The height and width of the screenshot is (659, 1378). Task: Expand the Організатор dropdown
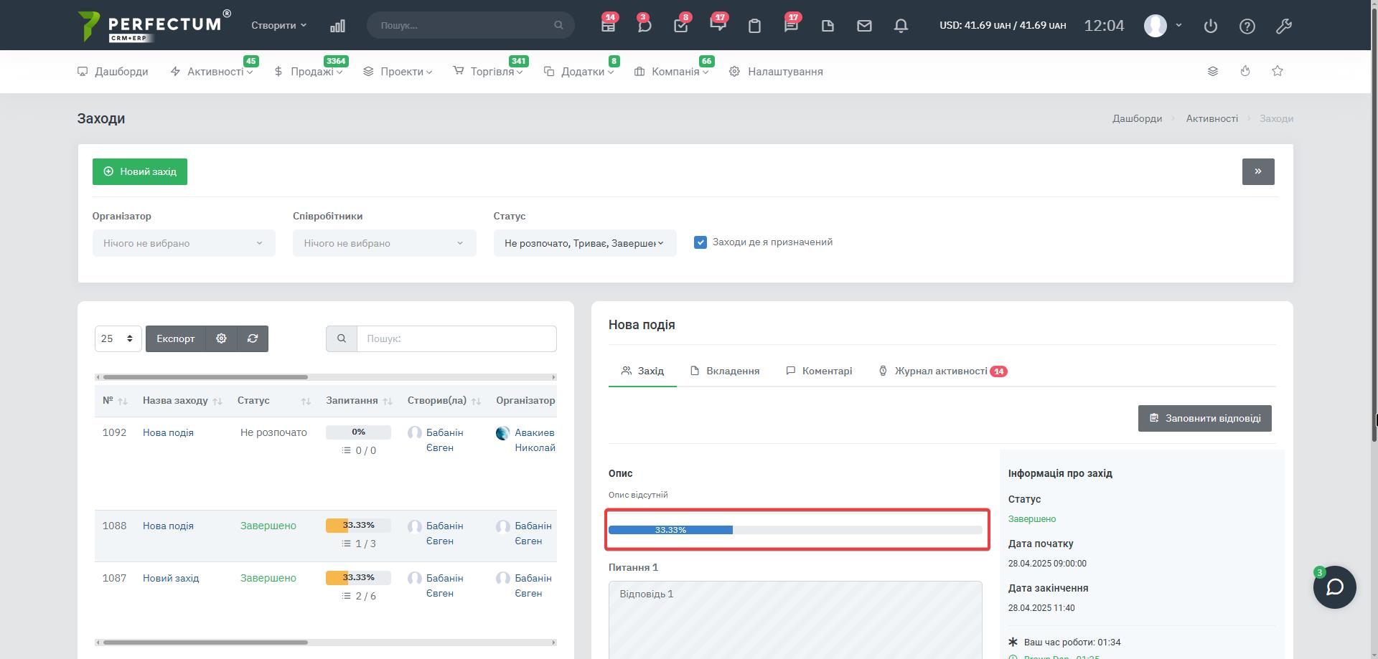[x=184, y=243]
